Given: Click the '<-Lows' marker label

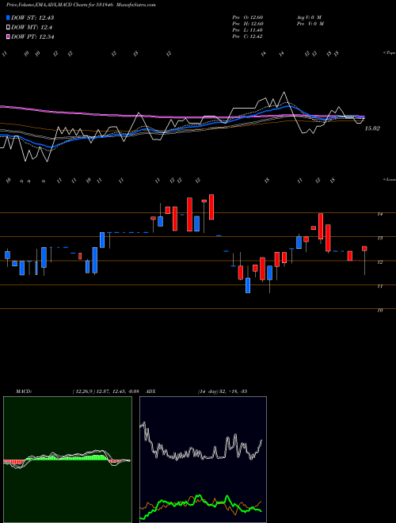Looking at the screenshot, I should pos(390,179).
